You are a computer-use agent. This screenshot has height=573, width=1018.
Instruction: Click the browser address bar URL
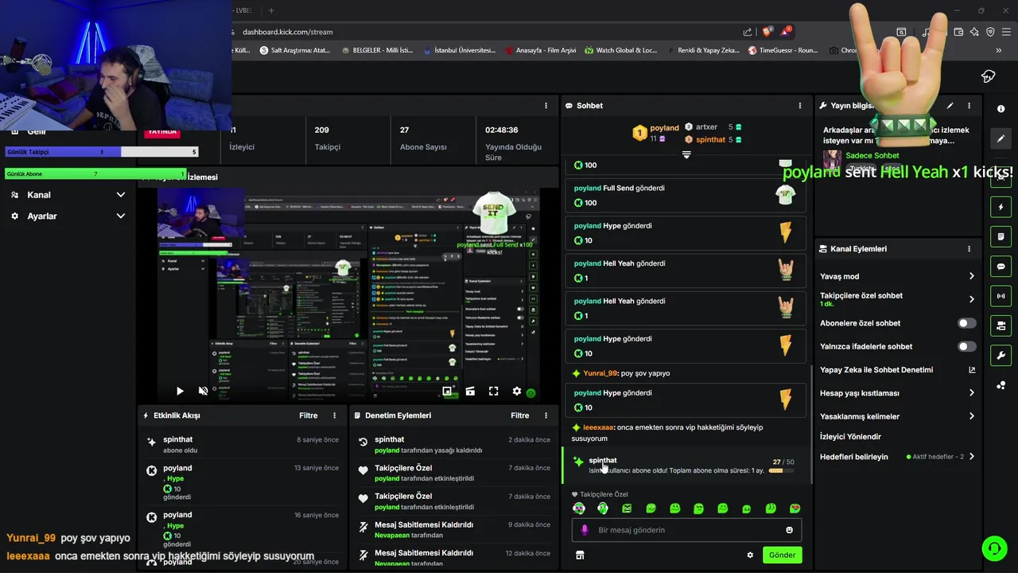coord(287,32)
